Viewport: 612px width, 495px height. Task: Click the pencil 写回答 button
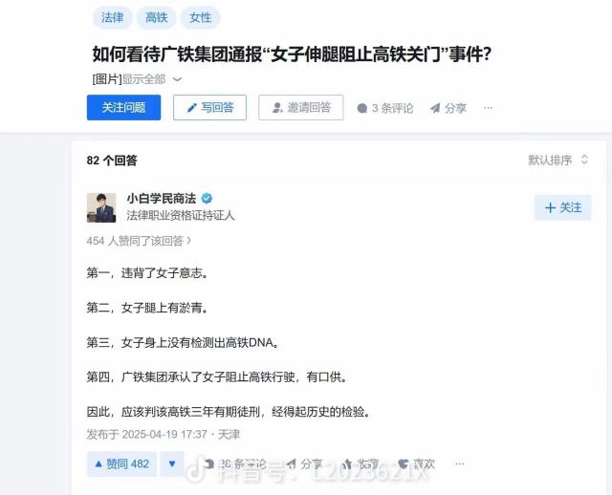point(209,107)
